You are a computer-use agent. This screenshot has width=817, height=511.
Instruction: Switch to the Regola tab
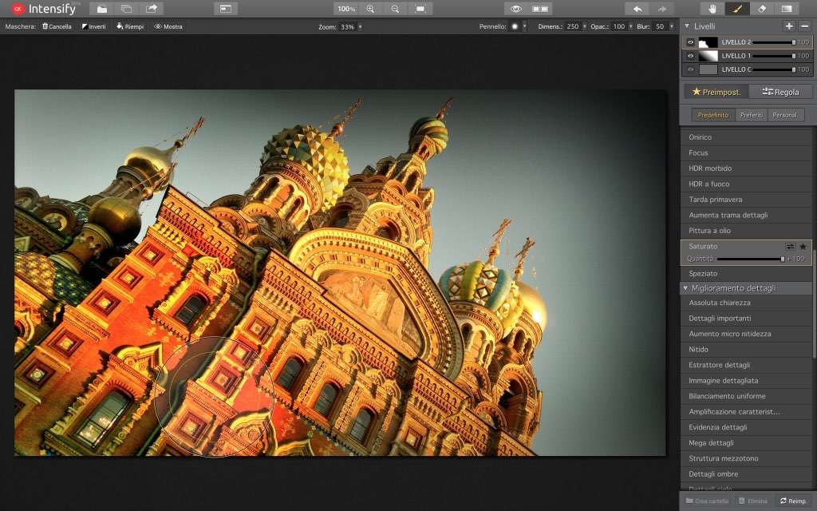[x=780, y=92]
